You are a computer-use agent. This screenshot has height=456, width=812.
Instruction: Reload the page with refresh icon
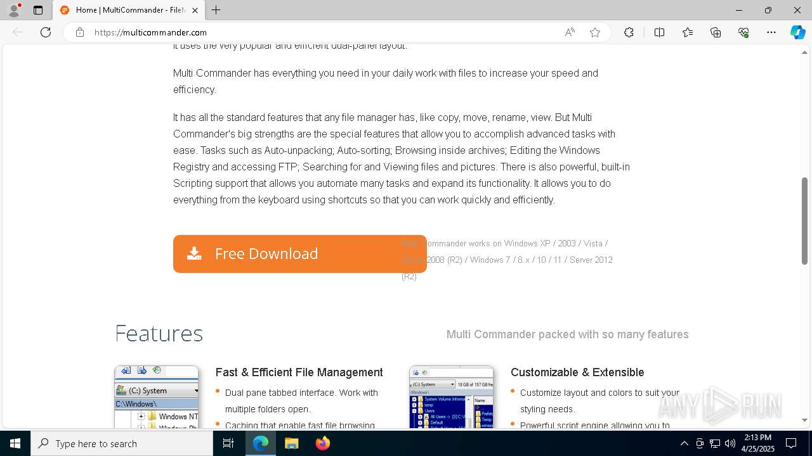[46, 32]
